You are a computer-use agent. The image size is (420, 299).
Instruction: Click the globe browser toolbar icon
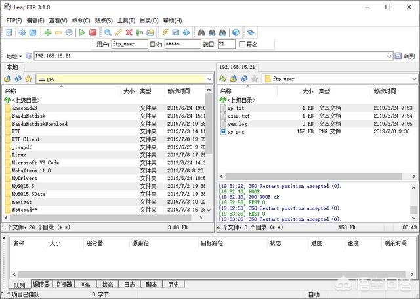pyautogui.click(x=236, y=32)
